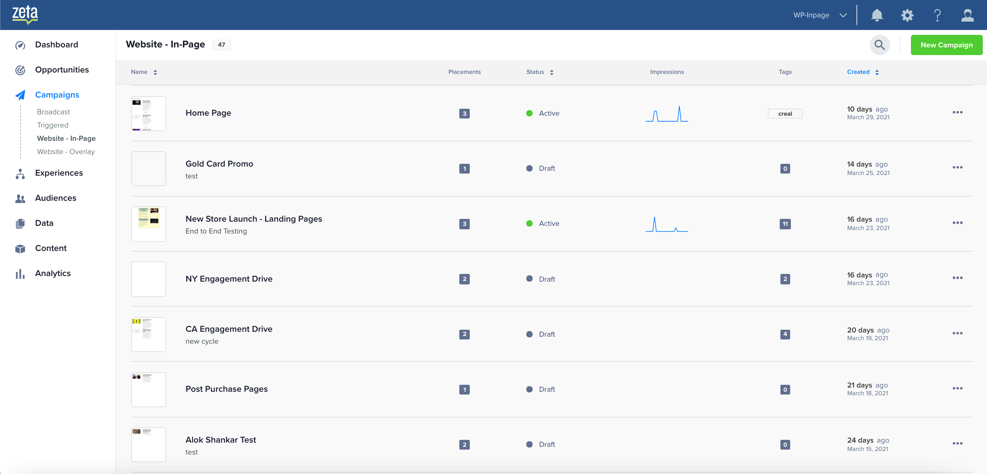The width and height of the screenshot is (987, 474).
Task: Go to Audiences in sidebar
Action: click(55, 198)
